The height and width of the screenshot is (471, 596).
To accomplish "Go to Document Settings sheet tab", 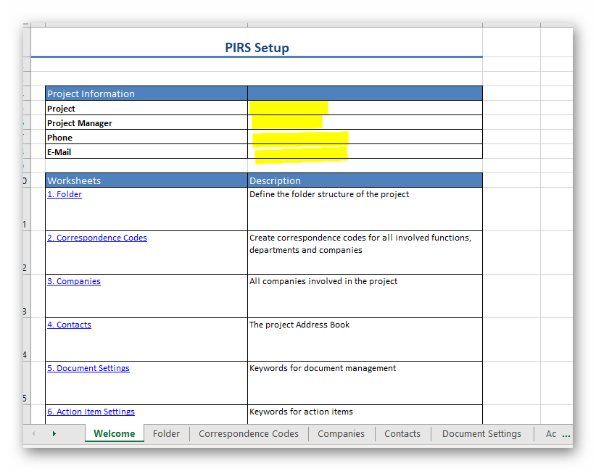I will click(x=481, y=434).
